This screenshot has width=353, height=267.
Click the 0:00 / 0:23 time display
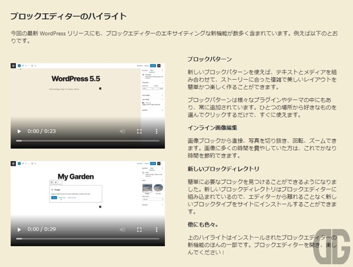coord(42,131)
